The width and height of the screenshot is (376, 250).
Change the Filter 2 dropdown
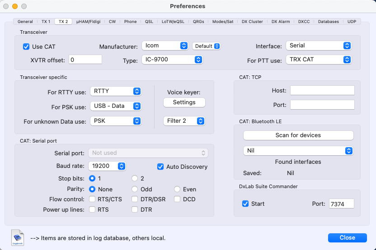(184, 121)
